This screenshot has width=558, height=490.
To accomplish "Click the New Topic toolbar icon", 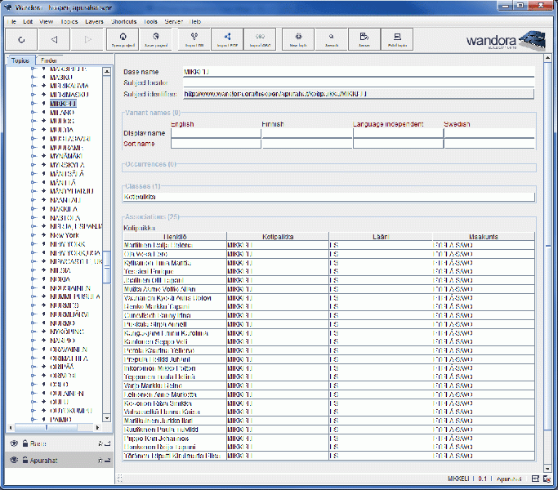I will (x=298, y=38).
